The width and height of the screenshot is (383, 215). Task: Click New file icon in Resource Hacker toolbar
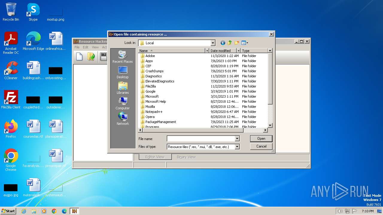[79, 56]
